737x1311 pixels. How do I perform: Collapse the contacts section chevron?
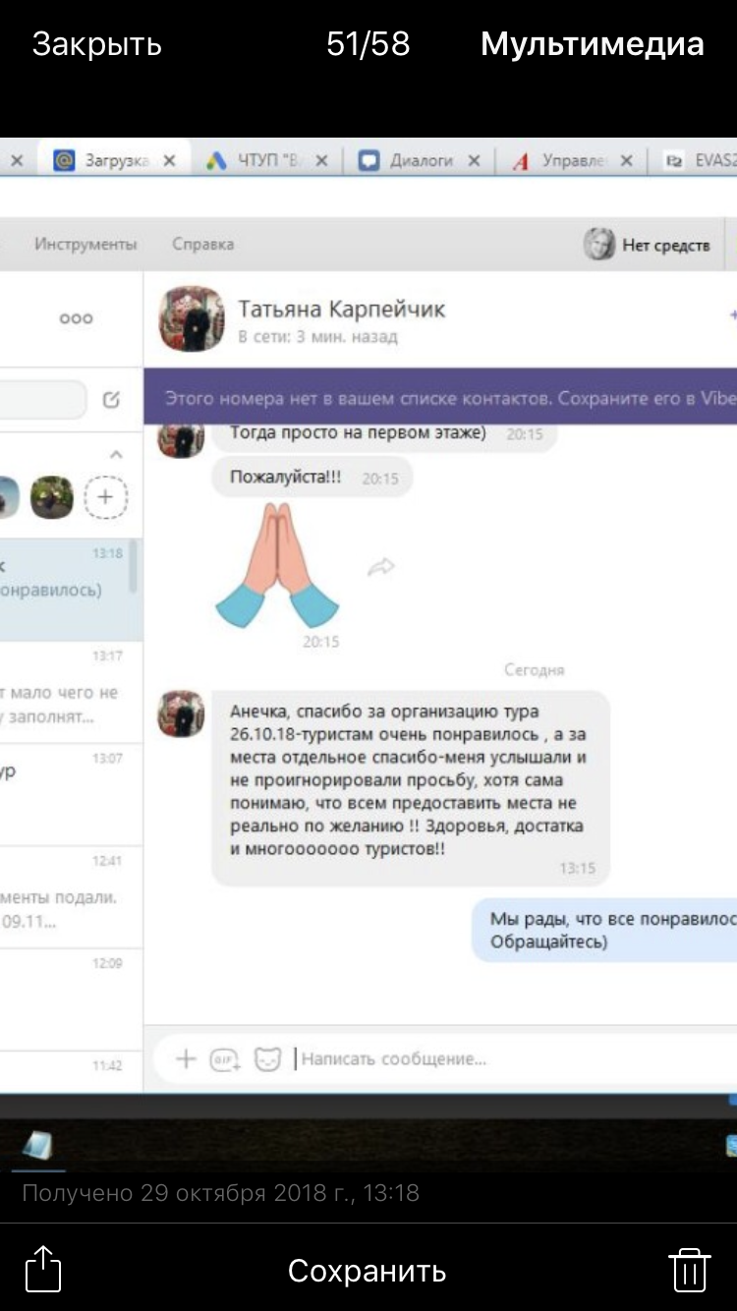(x=116, y=454)
